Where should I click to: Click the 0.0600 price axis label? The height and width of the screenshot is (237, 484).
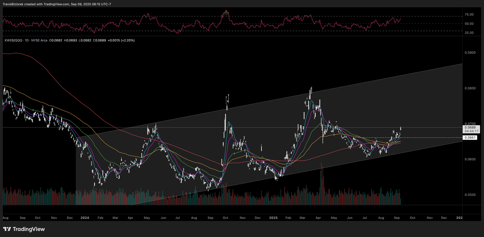pos(469,159)
